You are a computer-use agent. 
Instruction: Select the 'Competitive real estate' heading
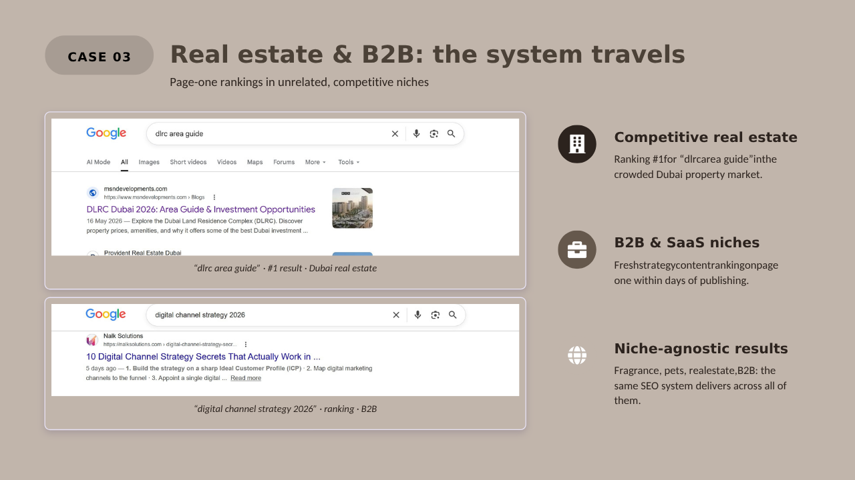705,137
